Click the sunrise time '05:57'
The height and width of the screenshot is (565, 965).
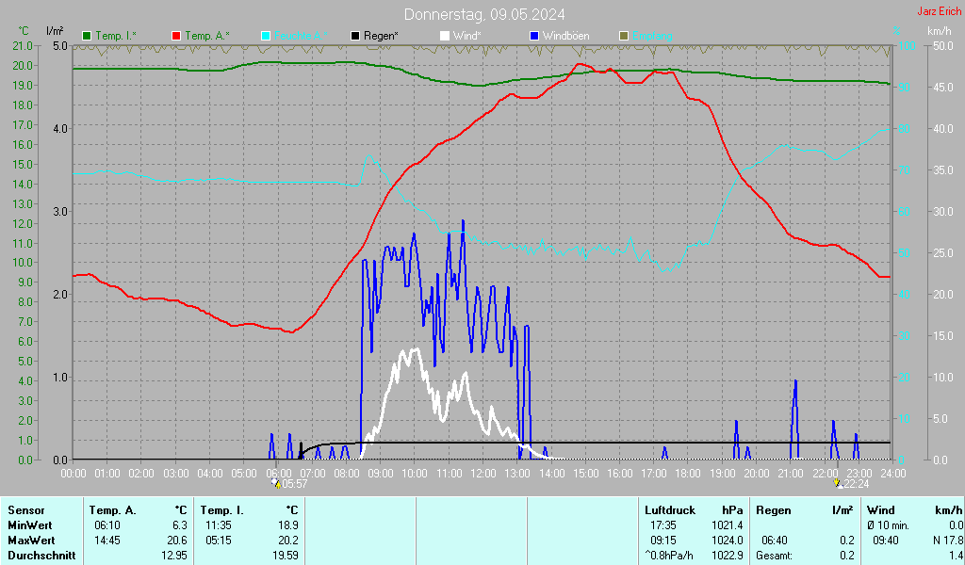click(x=295, y=484)
